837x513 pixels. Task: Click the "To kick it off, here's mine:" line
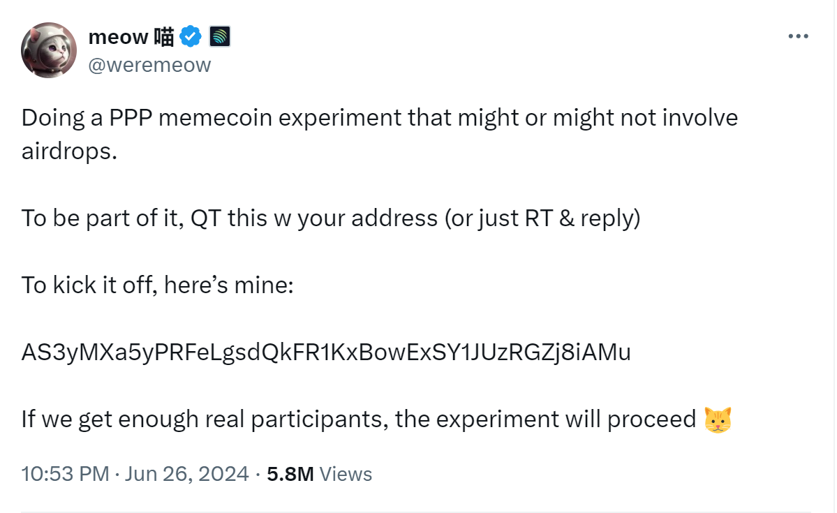pos(157,285)
